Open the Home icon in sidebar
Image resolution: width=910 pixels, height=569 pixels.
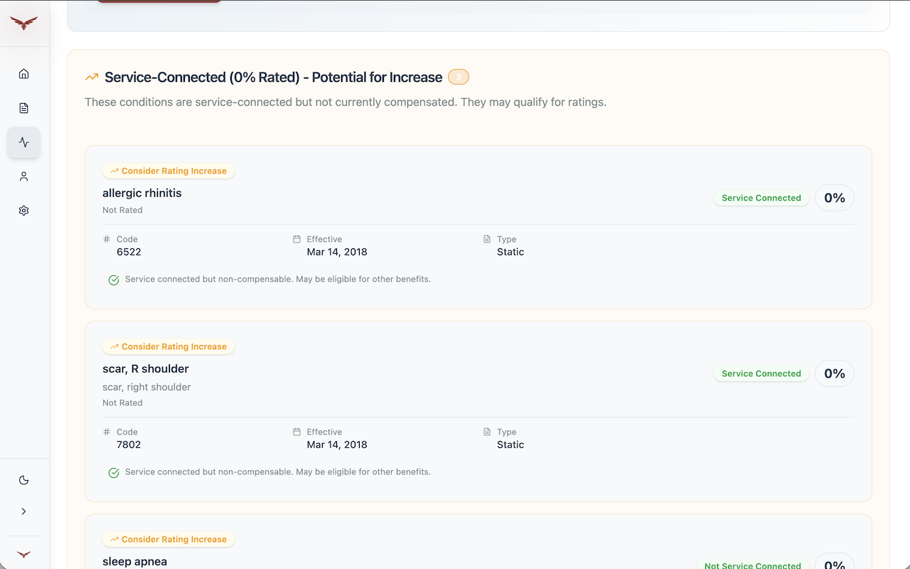click(x=23, y=74)
